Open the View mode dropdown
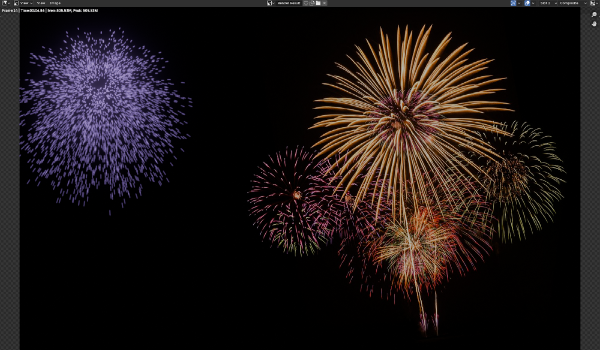This screenshot has width=600, height=350. pos(24,3)
